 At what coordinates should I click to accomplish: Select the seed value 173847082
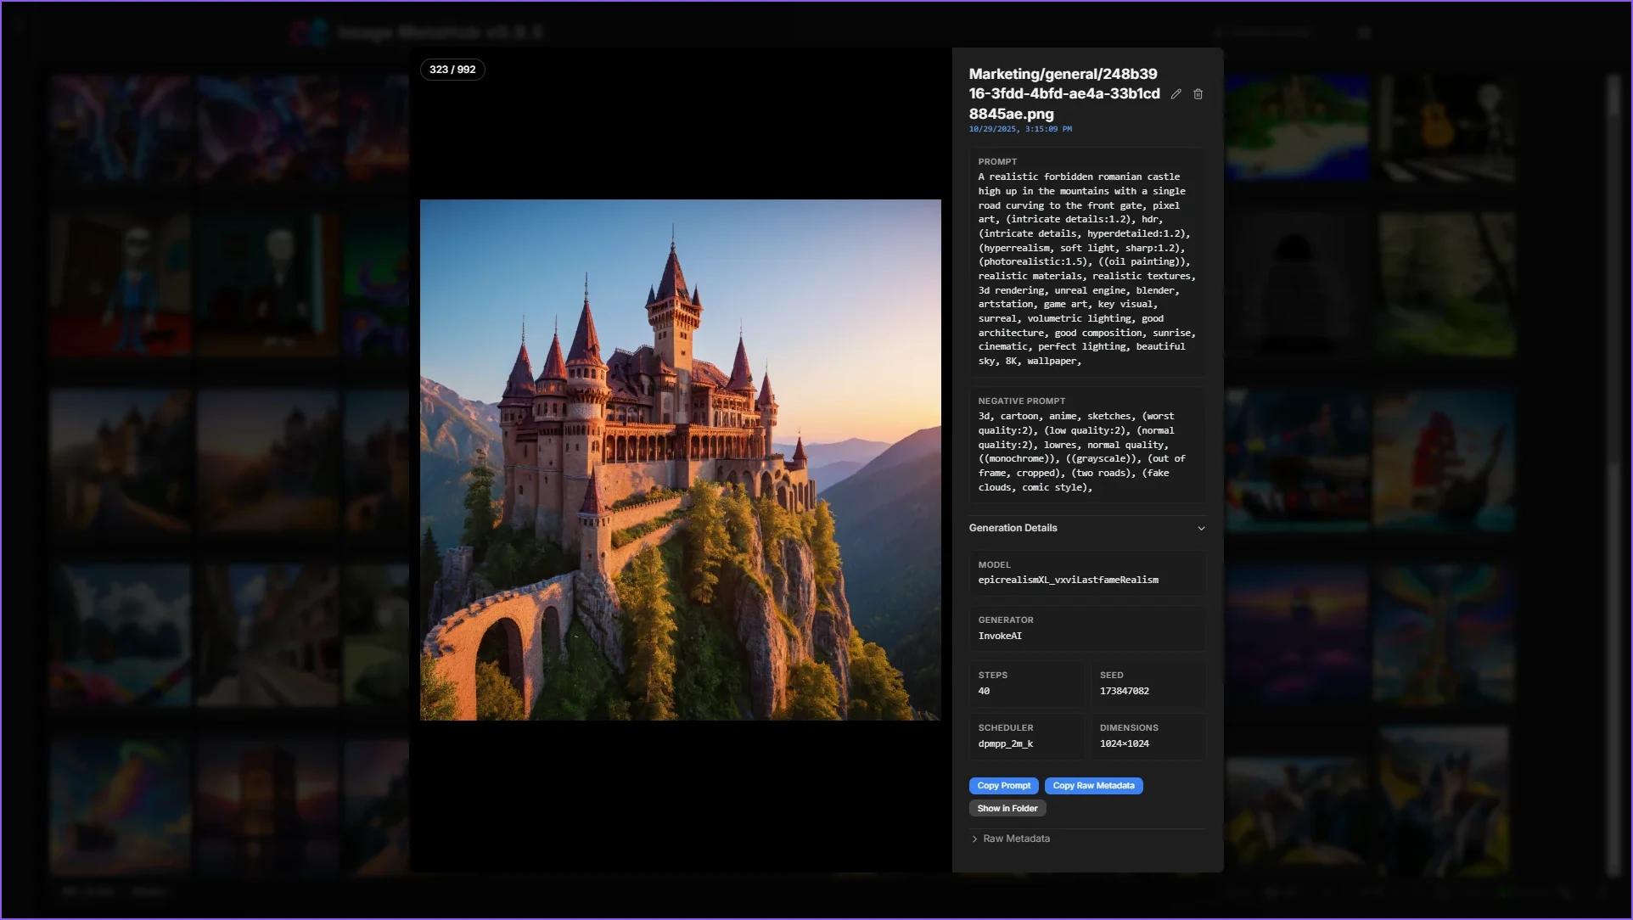[1124, 691]
